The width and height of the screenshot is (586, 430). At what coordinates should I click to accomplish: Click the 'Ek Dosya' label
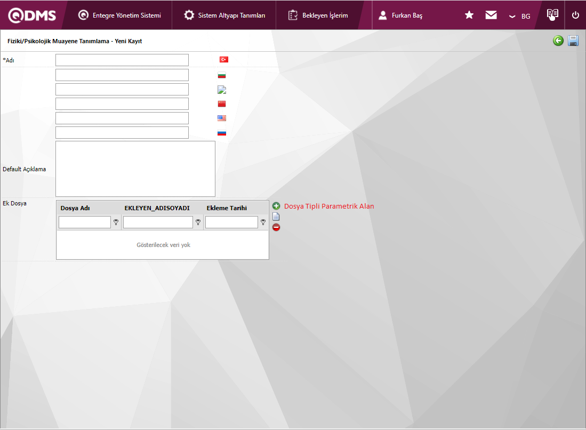pos(14,203)
